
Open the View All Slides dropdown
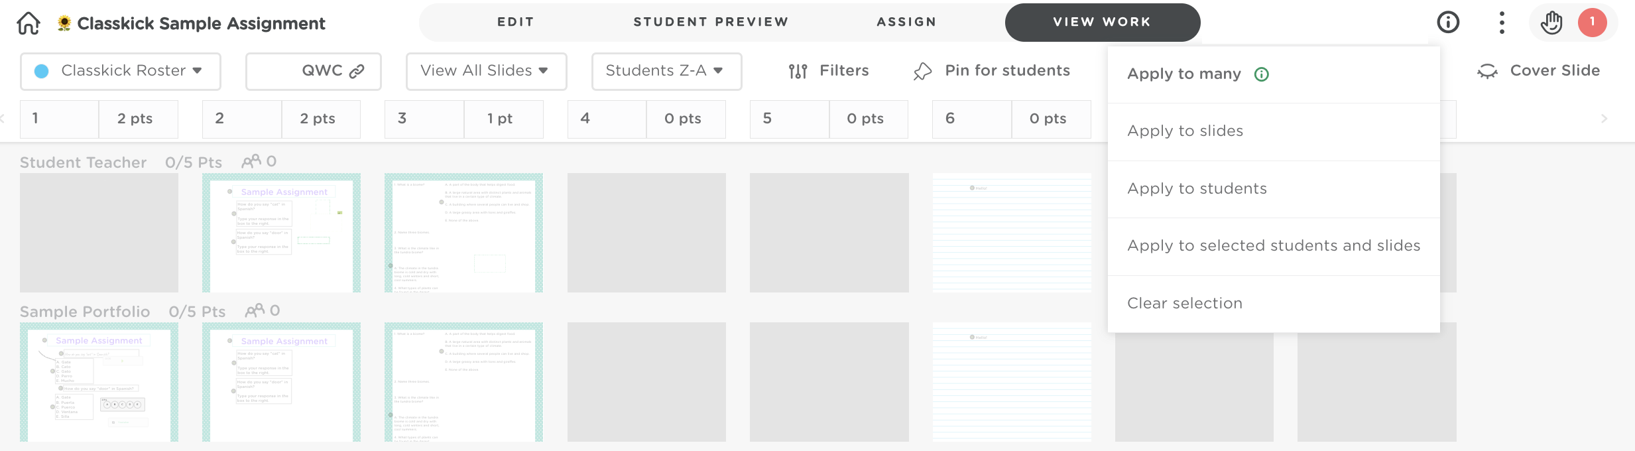pos(486,71)
